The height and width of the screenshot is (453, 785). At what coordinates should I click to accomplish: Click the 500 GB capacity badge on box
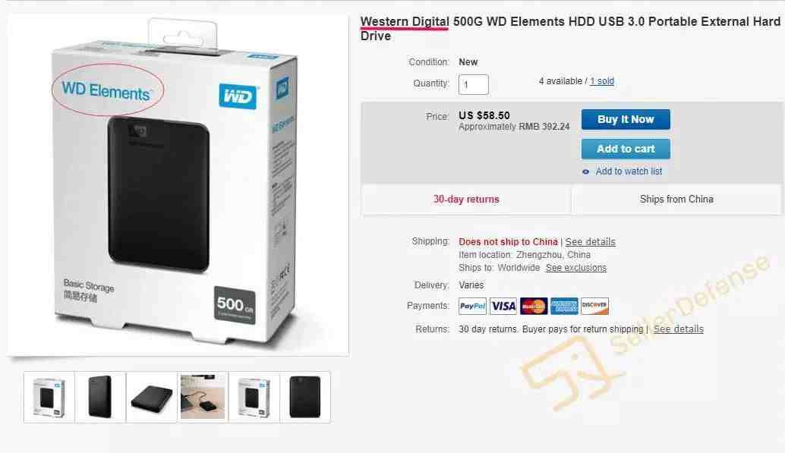point(235,305)
